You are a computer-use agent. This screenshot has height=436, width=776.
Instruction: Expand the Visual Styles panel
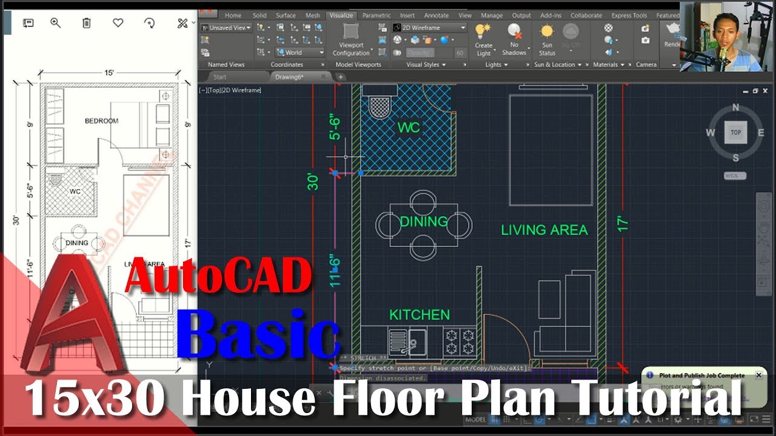(426, 64)
